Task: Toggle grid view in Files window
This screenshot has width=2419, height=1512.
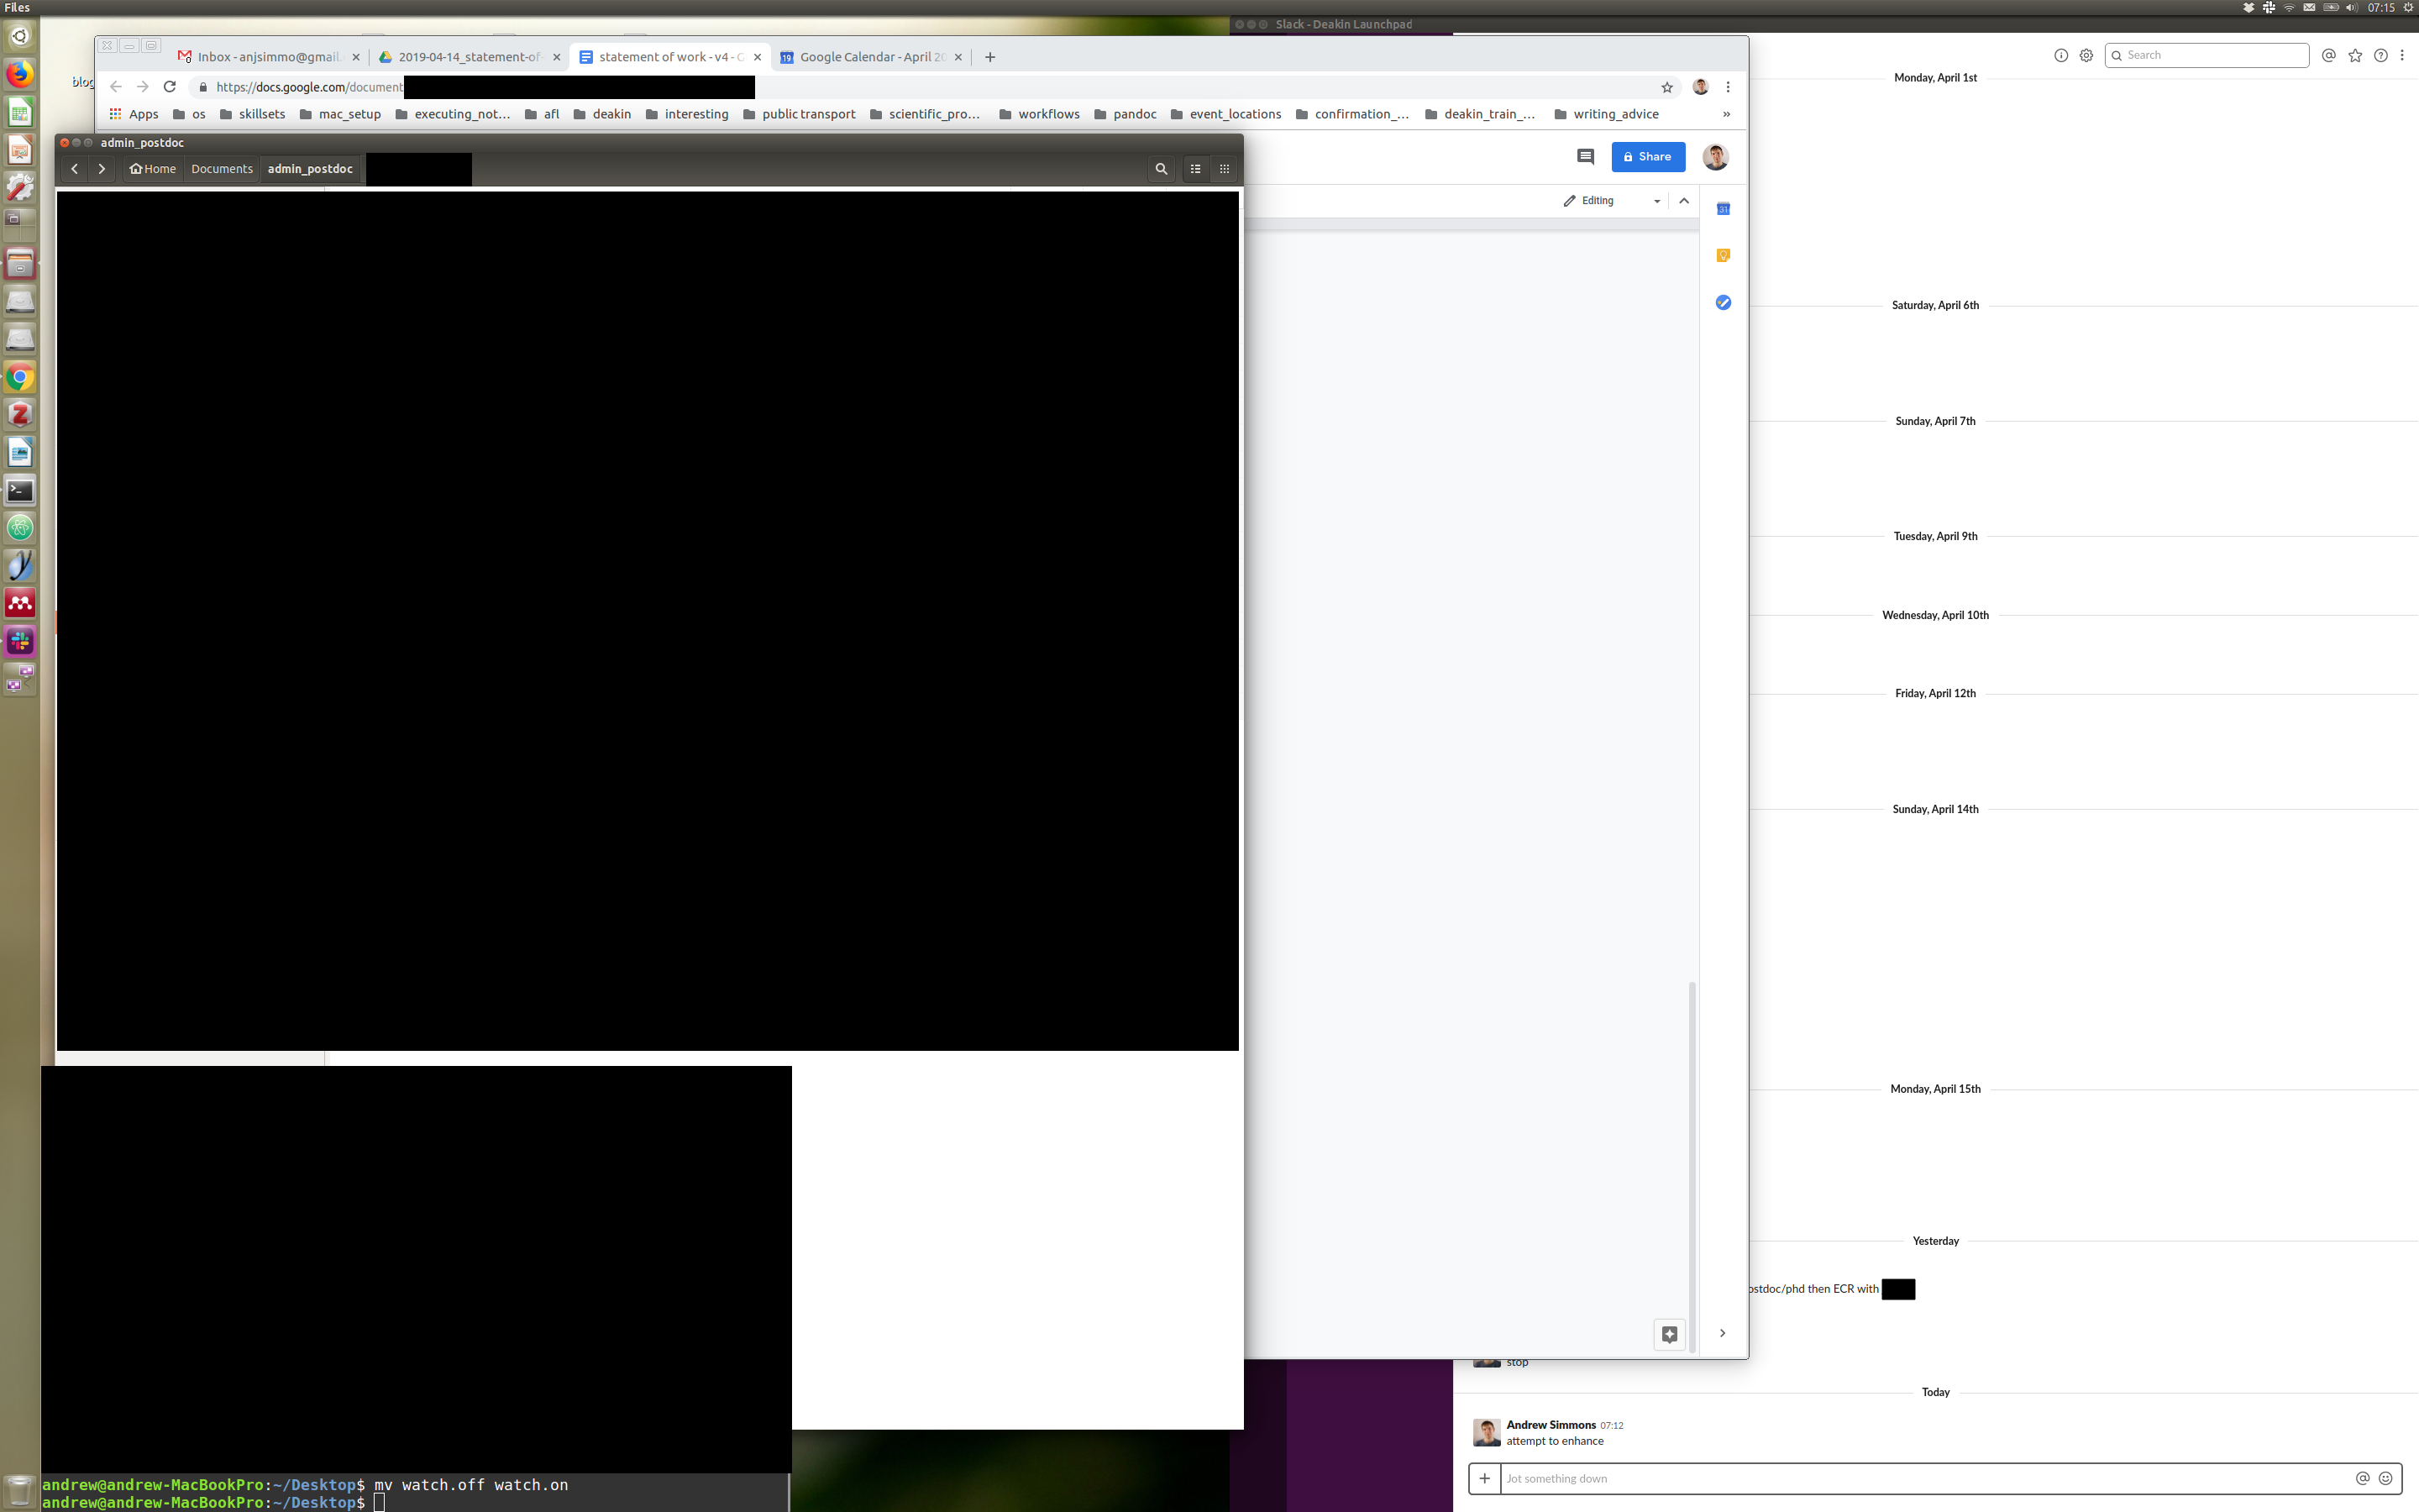Action: point(1225,169)
